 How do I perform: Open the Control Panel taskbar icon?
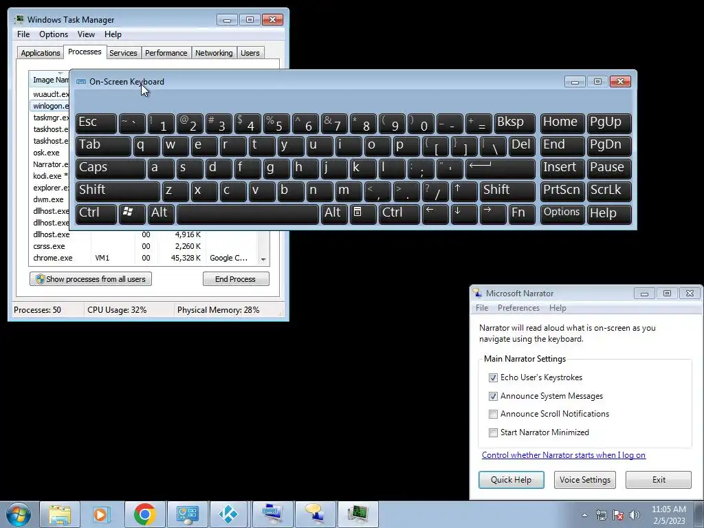(187, 514)
